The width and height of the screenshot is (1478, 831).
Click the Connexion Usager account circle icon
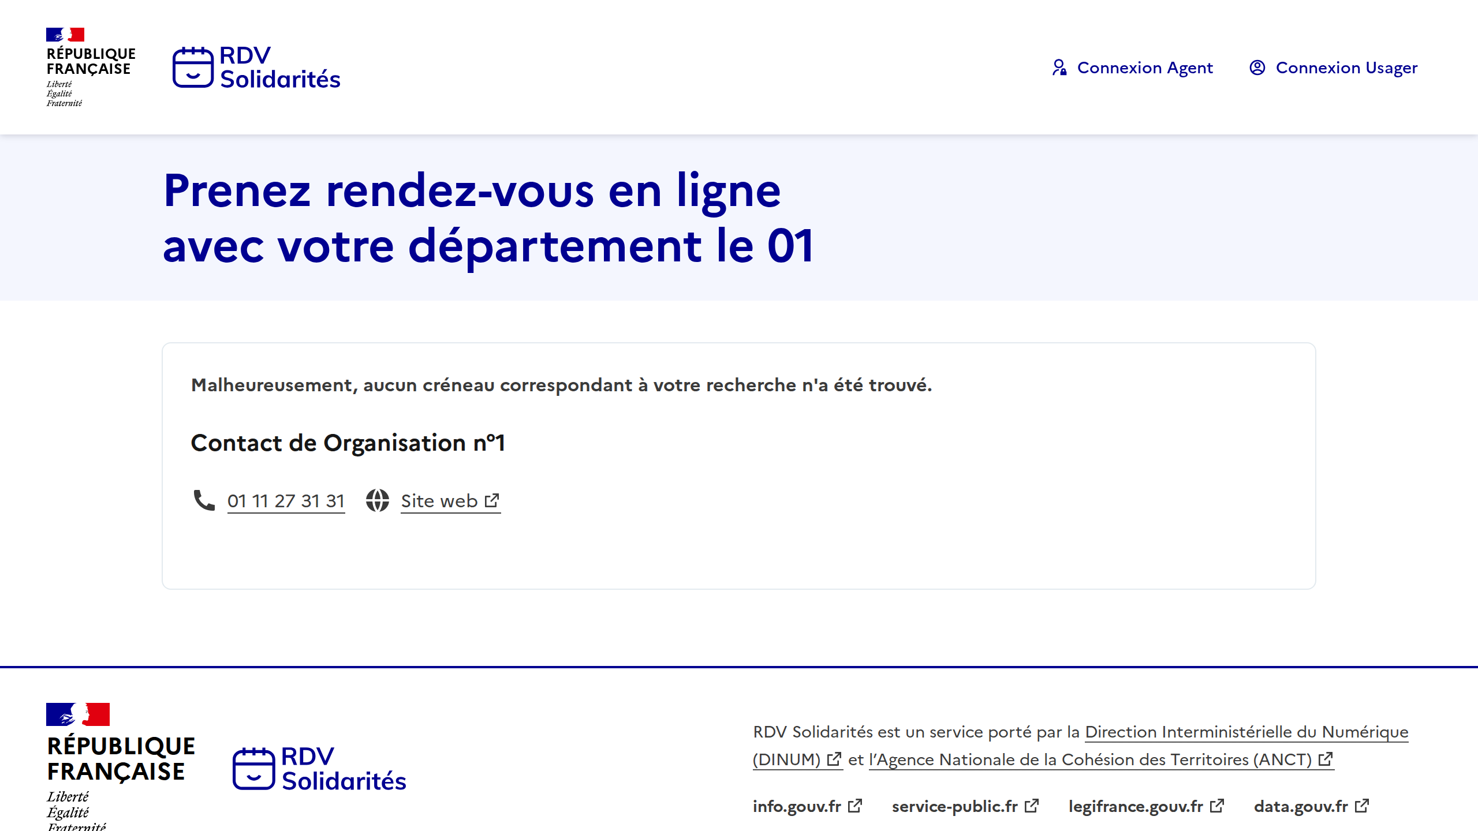pos(1257,68)
